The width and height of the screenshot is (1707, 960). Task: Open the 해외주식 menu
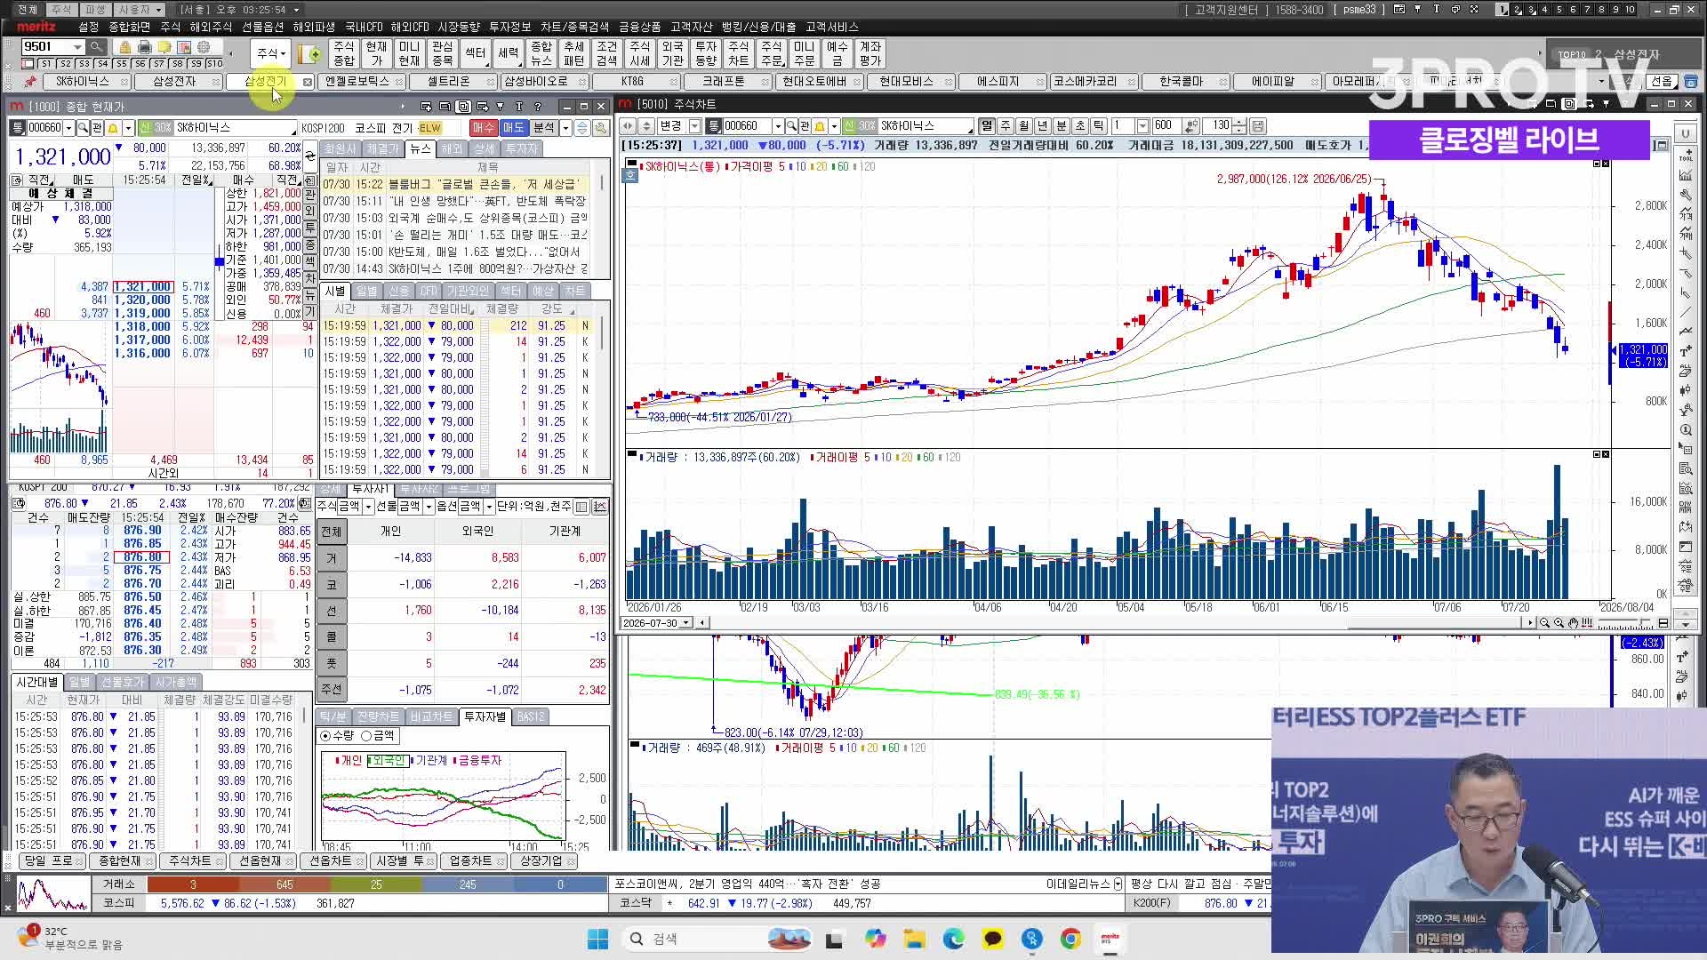point(211,28)
